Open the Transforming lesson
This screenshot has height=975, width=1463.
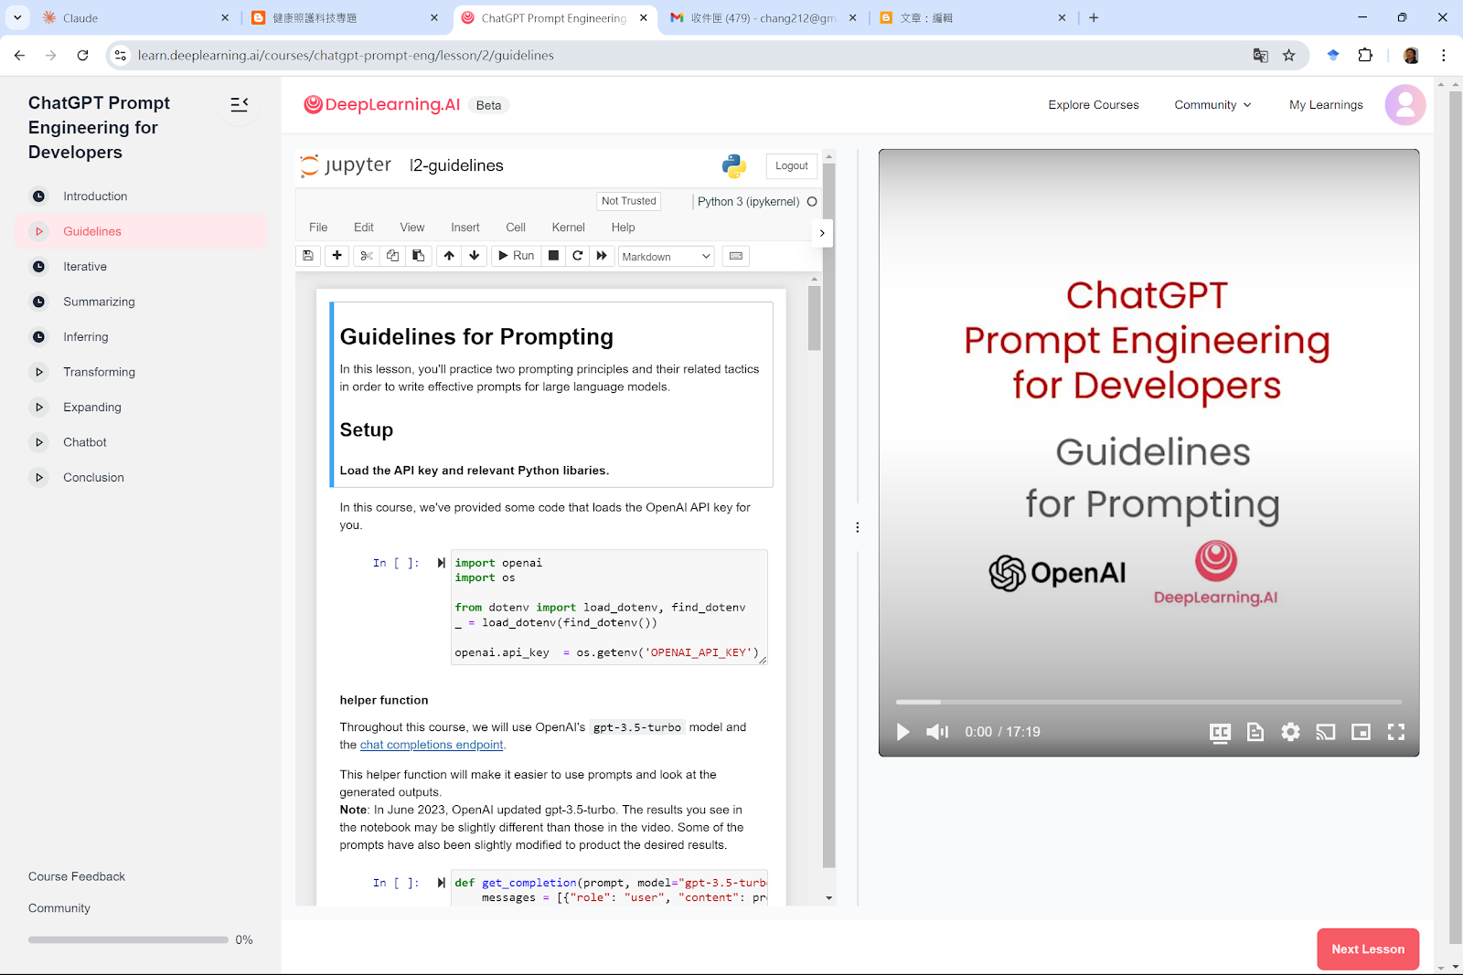click(x=141, y=372)
